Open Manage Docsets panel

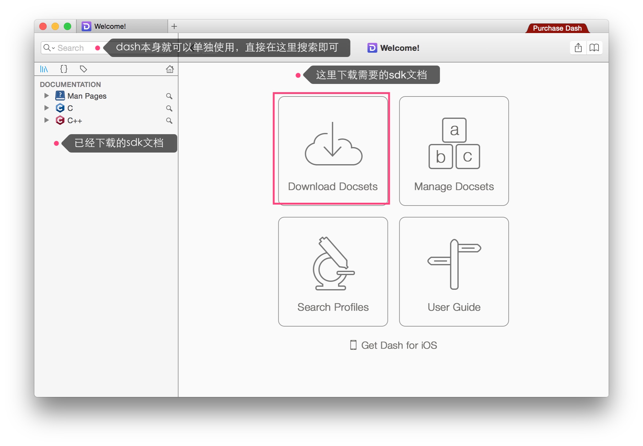[453, 149]
